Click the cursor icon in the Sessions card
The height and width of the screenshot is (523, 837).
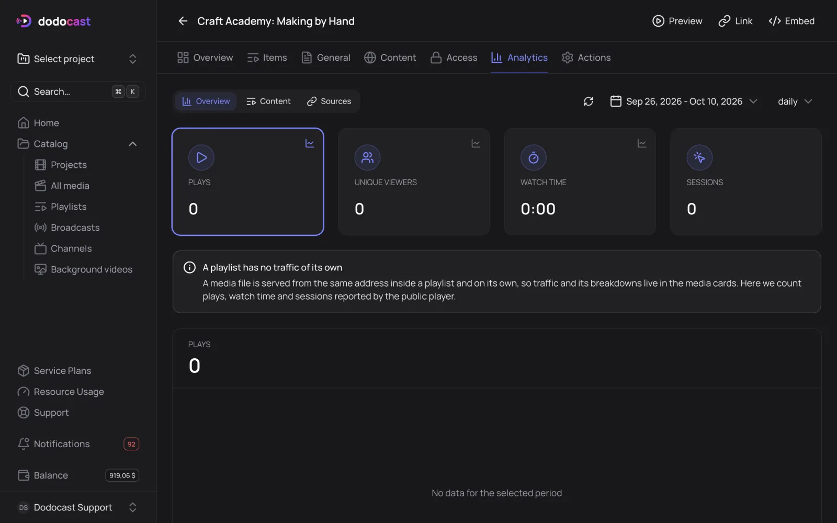[x=699, y=157]
